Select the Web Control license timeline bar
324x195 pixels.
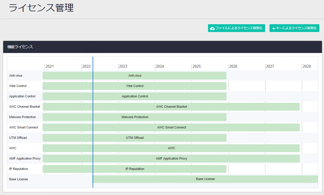(x=134, y=86)
